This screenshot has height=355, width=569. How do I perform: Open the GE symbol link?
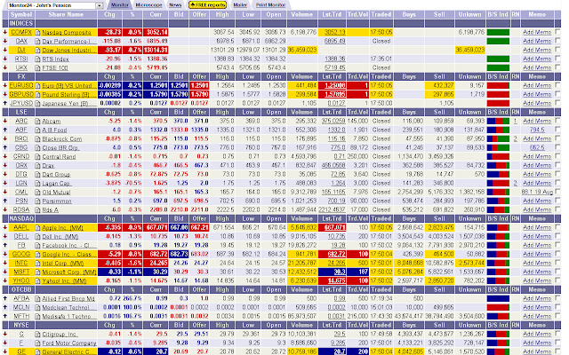point(21,351)
